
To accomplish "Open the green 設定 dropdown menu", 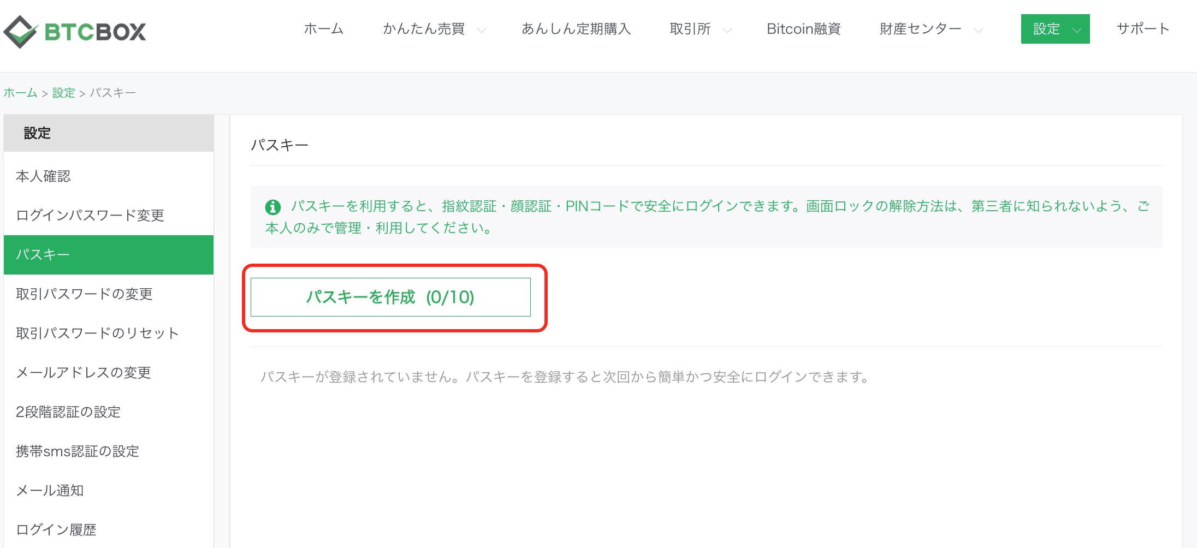I will coord(1055,29).
